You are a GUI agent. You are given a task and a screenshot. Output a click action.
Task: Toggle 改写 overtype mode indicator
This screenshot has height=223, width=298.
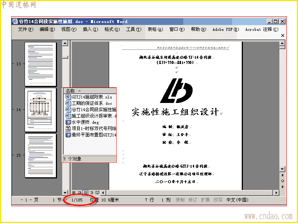click(218, 200)
